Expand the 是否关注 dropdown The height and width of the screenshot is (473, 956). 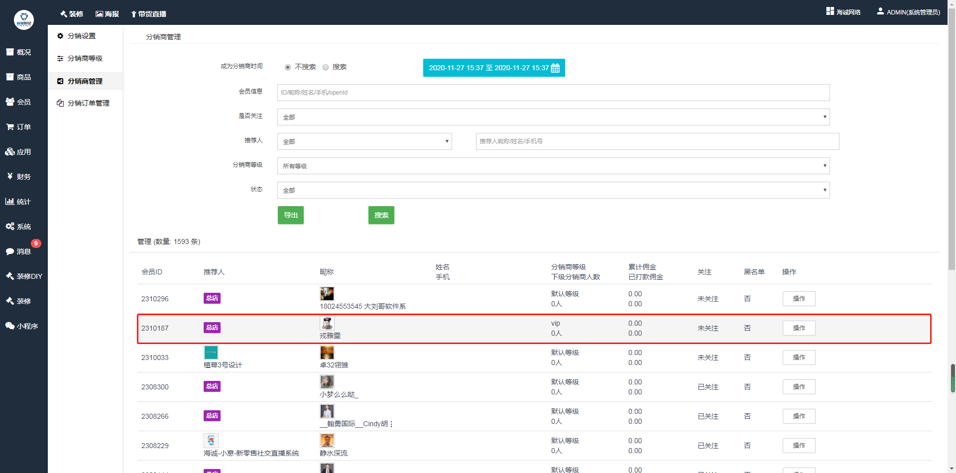pos(553,117)
